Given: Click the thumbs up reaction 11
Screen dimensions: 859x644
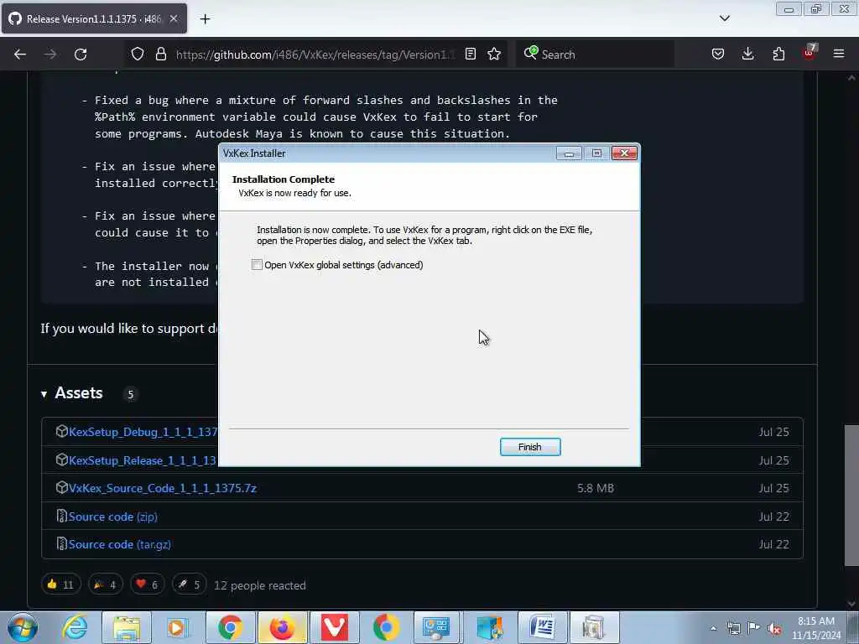Looking at the screenshot, I should 60,584.
